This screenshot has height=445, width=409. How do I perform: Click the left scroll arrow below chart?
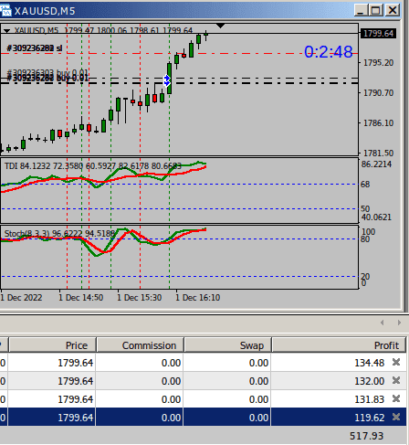click(383, 323)
